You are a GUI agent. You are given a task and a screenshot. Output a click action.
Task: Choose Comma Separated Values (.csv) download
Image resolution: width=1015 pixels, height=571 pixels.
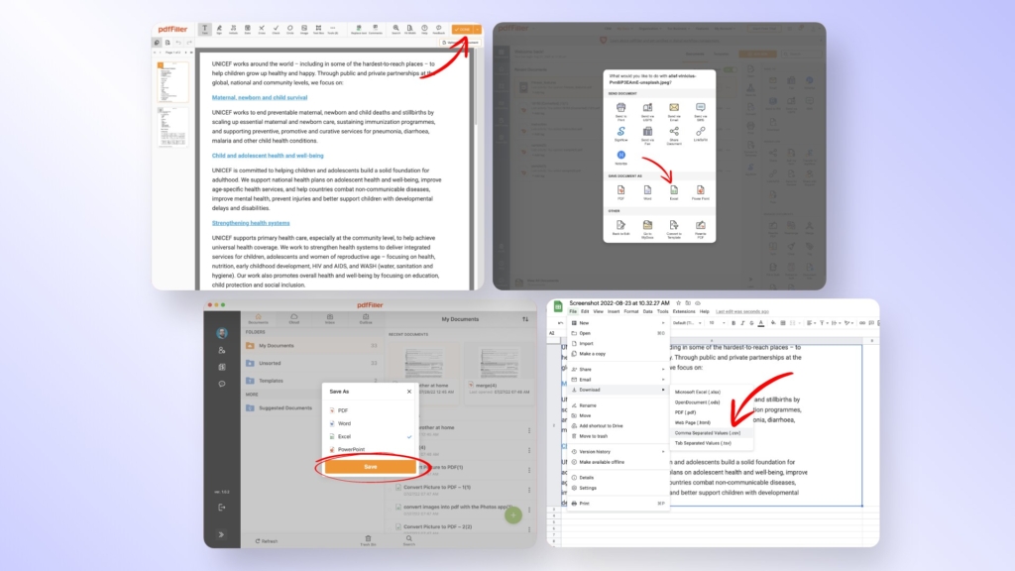(712, 433)
